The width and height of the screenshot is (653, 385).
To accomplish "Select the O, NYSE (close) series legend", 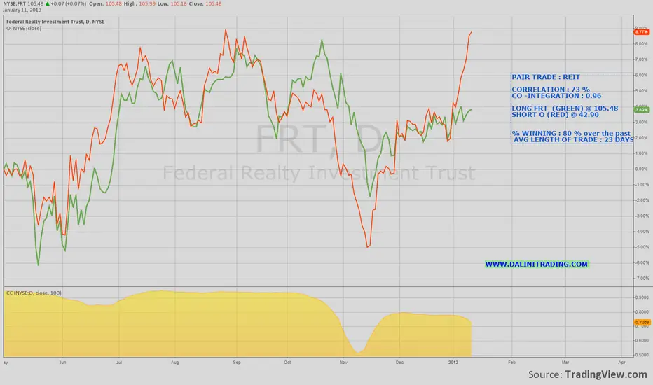I will tap(24, 28).
